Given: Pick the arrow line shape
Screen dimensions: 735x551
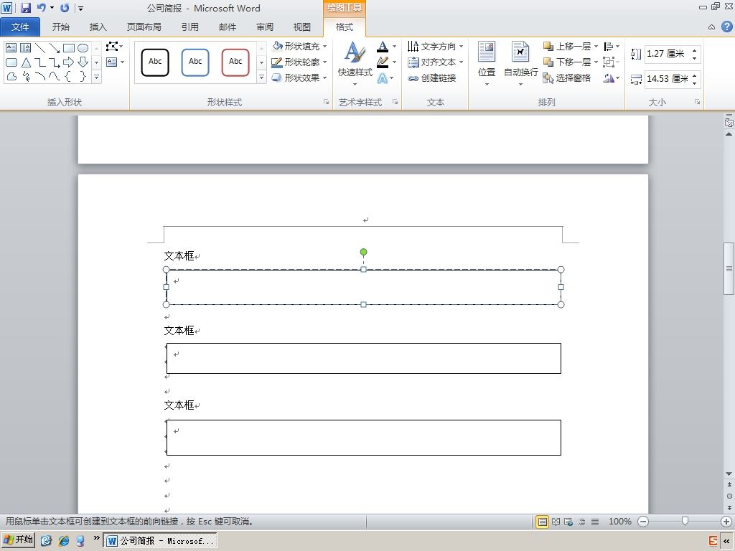Looking at the screenshot, I should point(55,48).
